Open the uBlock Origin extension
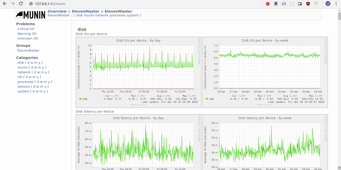The height and width of the screenshot is (170, 341). 308,4
